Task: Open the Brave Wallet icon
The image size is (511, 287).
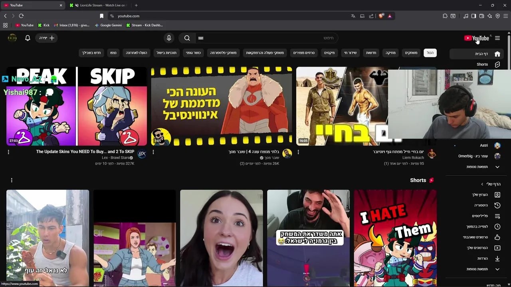Action: click(481, 16)
